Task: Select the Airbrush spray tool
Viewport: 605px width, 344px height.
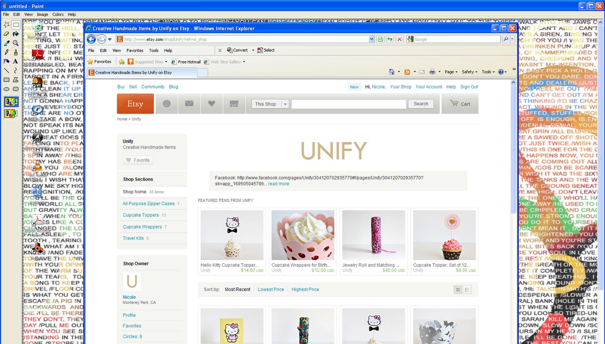Action: 6,61
